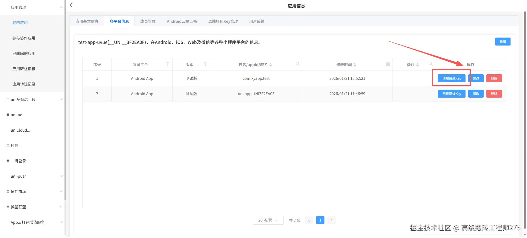Sort the table by 修改时间 arrows
Image resolution: width=527 pixels, height=238 pixels.
355,65
